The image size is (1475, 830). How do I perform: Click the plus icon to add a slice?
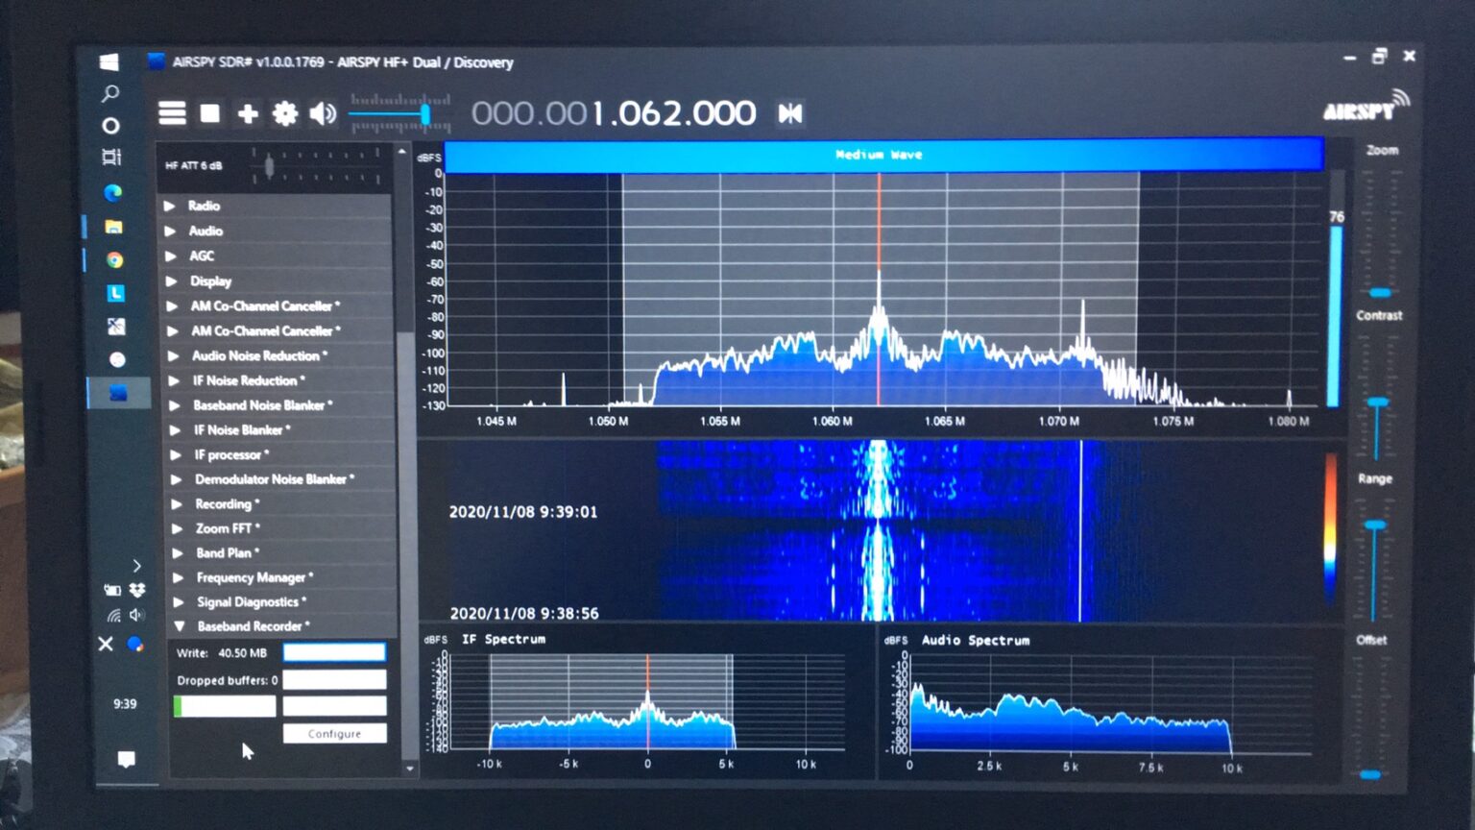(248, 113)
